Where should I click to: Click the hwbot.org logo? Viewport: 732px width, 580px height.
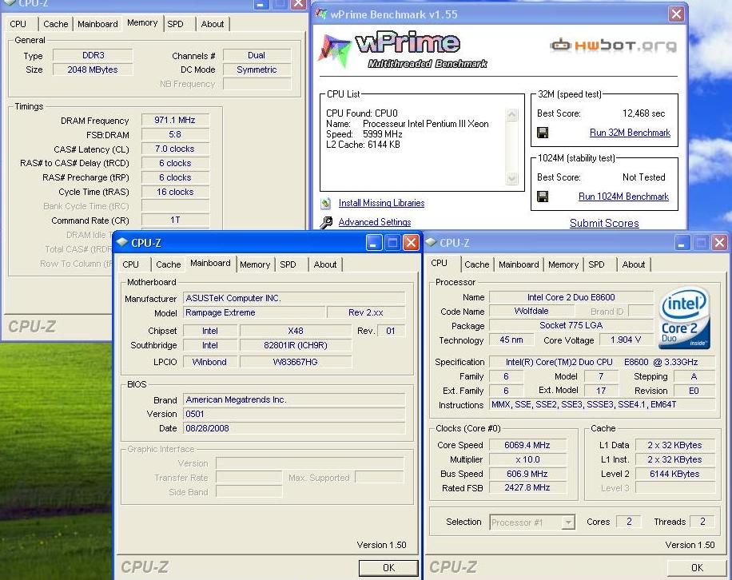[614, 46]
